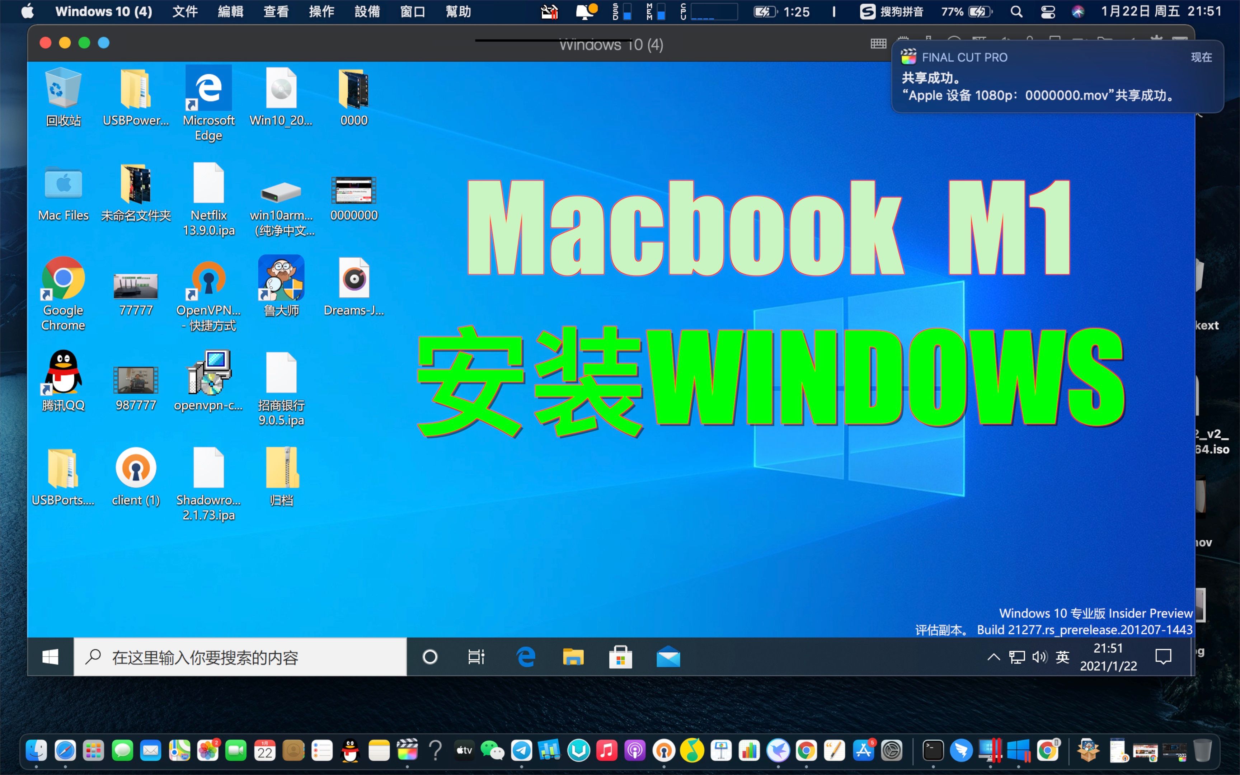Viewport: 1240px width, 775px height.
Task: Open Windows Action Center notifications
Action: point(1163,657)
